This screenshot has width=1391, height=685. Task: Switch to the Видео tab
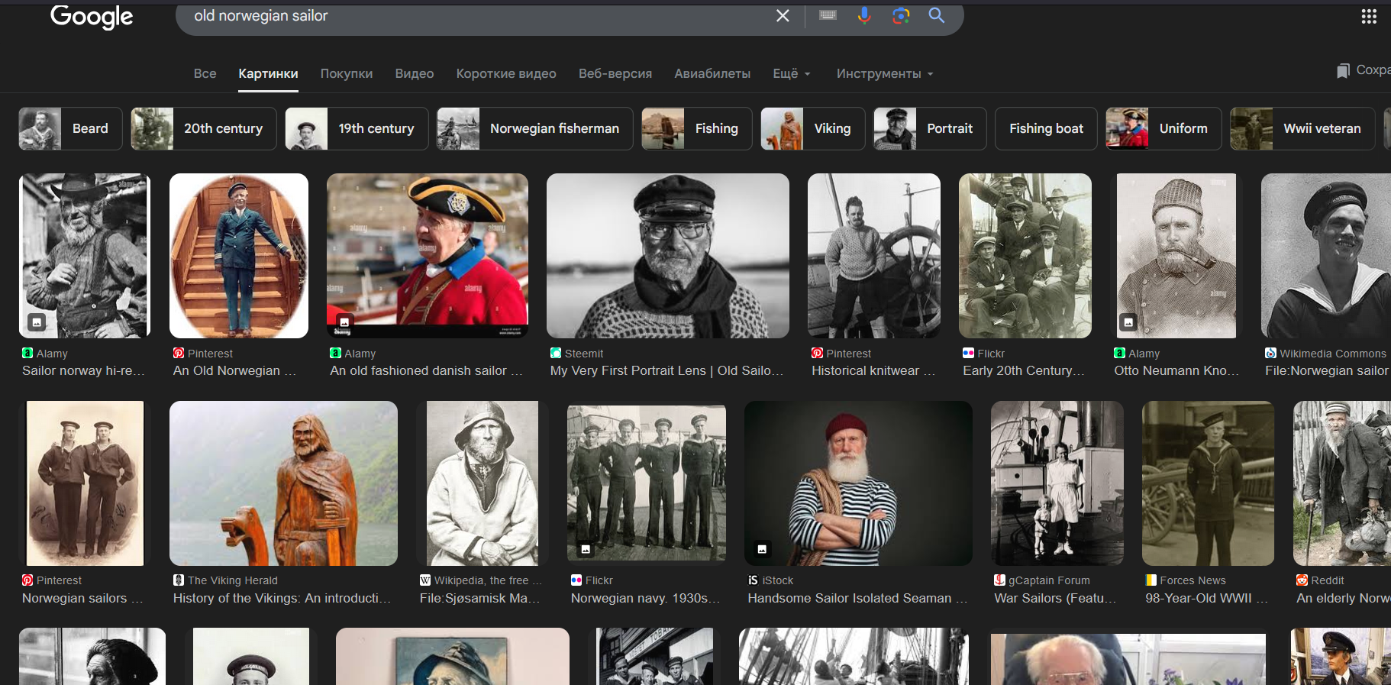(x=414, y=74)
